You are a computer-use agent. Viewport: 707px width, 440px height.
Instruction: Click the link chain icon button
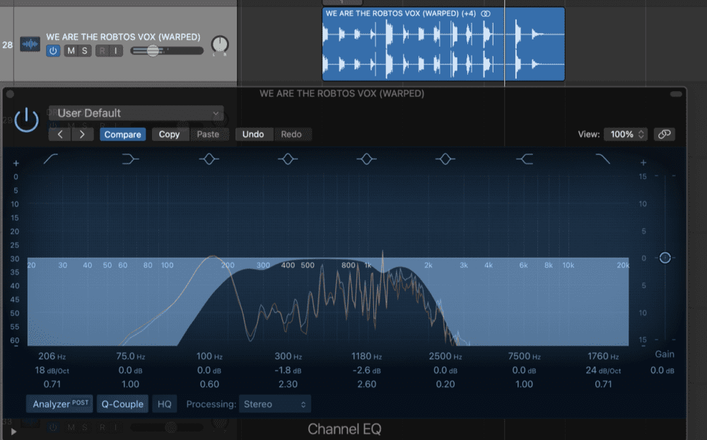[664, 134]
